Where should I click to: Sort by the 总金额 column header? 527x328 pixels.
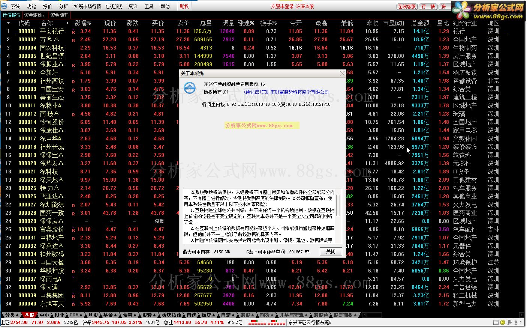(x=420, y=23)
